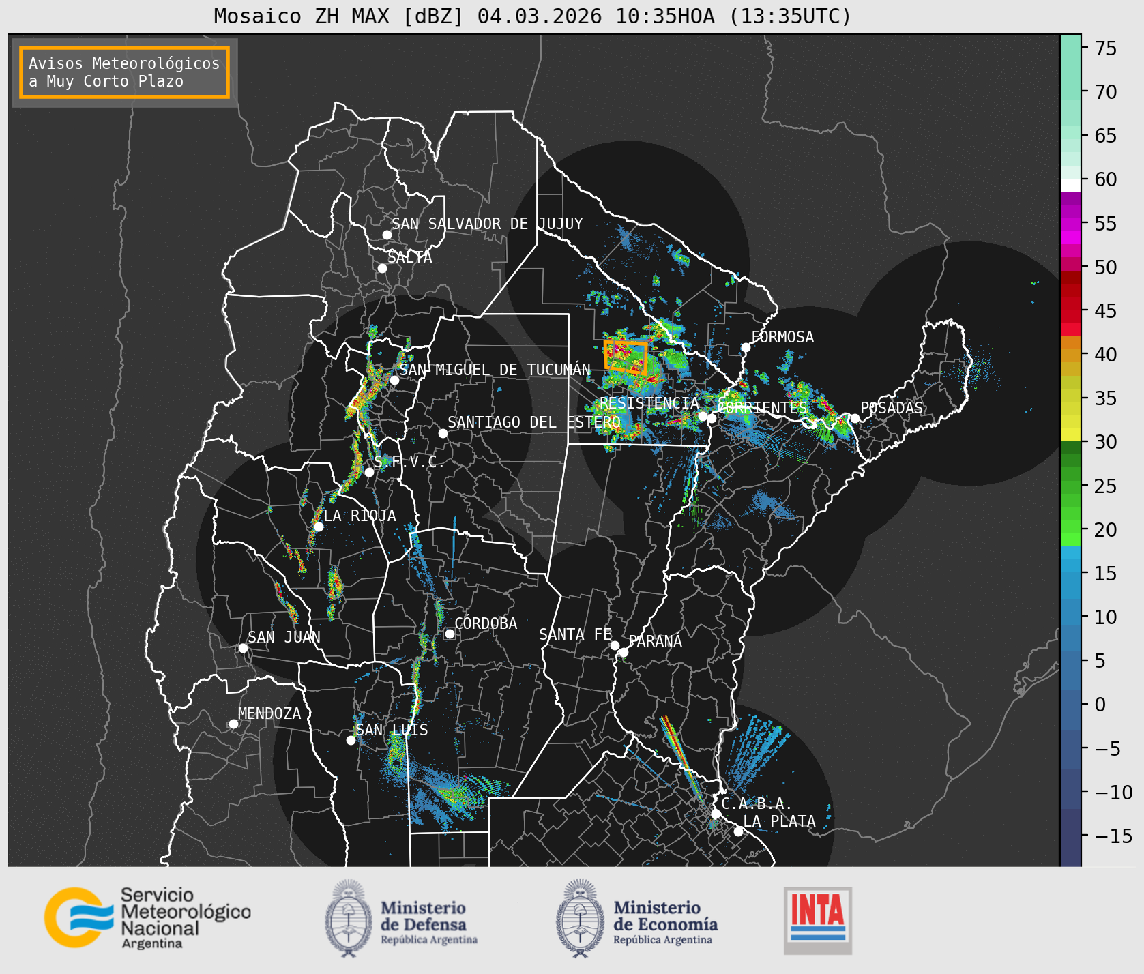Click the C.A.B.A. city marker dot
This screenshot has width=1144, height=974.
point(716,814)
